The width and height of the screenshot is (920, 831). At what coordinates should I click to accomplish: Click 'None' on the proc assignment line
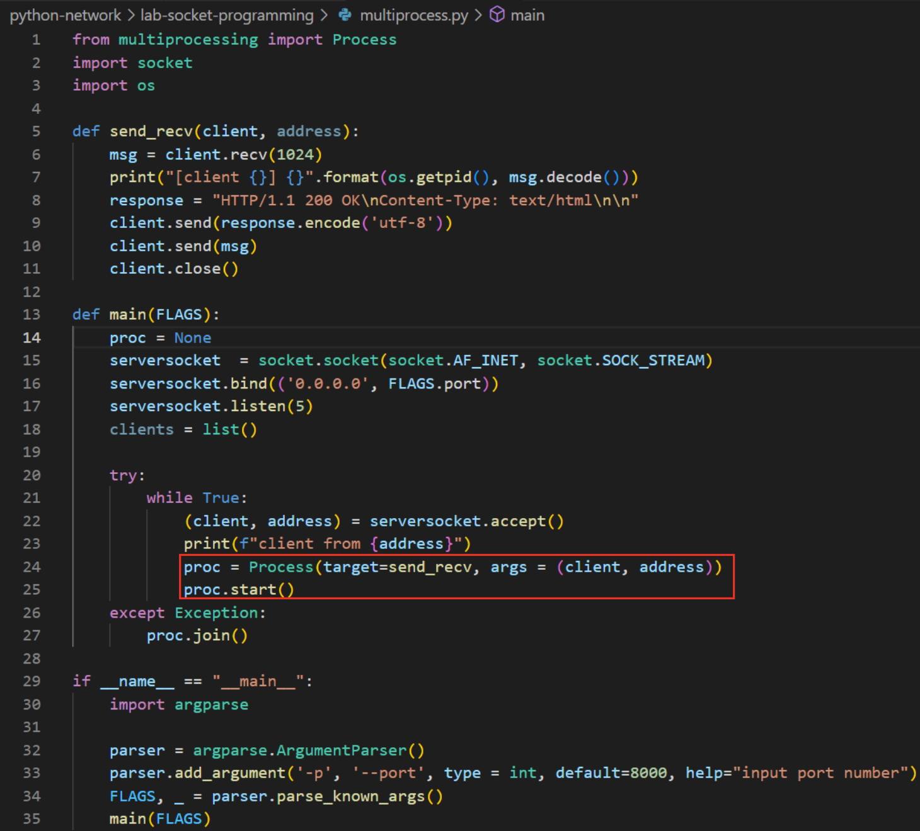pyautogui.click(x=193, y=338)
